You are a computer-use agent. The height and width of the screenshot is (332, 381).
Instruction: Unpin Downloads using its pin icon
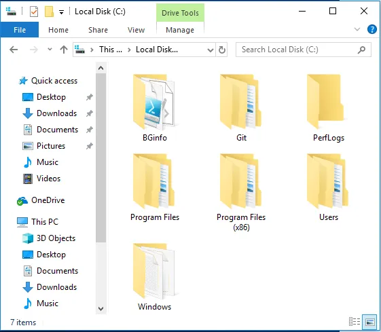point(90,113)
